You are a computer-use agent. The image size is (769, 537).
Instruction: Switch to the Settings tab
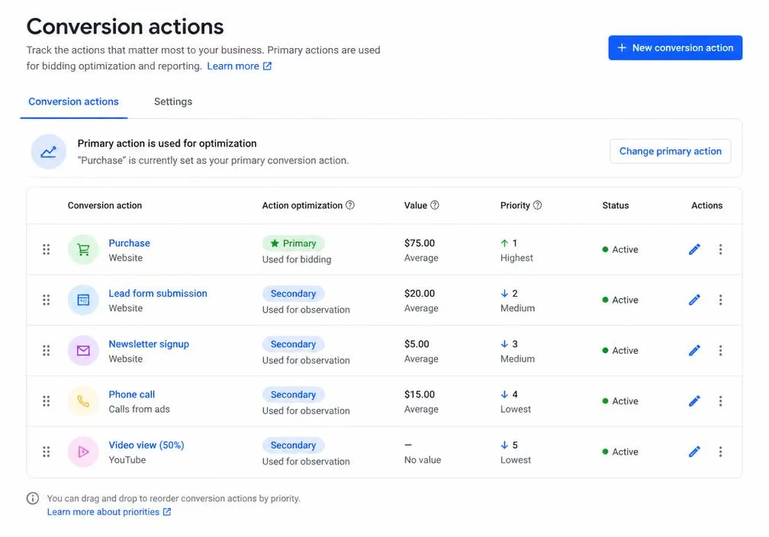[x=173, y=101]
